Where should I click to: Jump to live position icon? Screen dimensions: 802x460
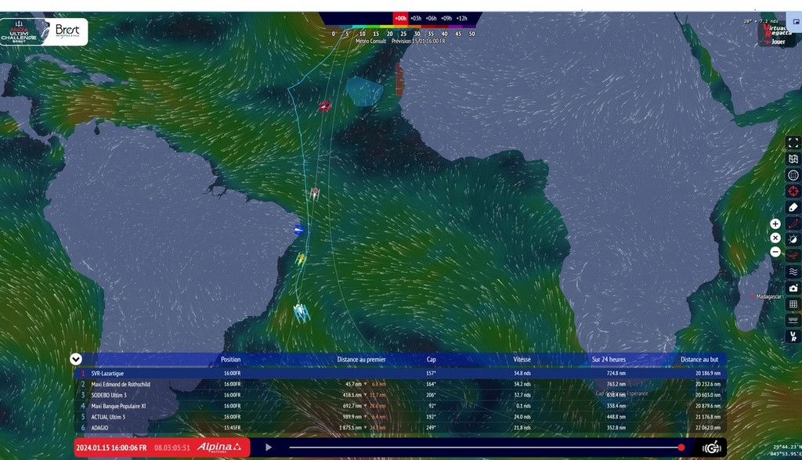coord(711,447)
